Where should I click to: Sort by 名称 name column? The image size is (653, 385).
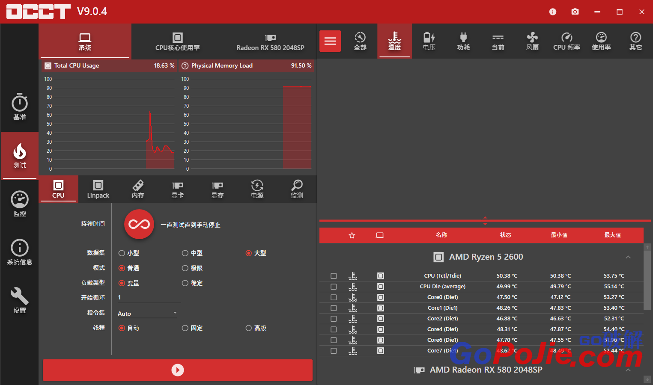[x=441, y=235]
